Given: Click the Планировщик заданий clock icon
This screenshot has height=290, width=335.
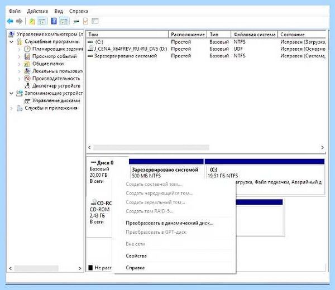Looking at the screenshot, I should coord(27,49).
